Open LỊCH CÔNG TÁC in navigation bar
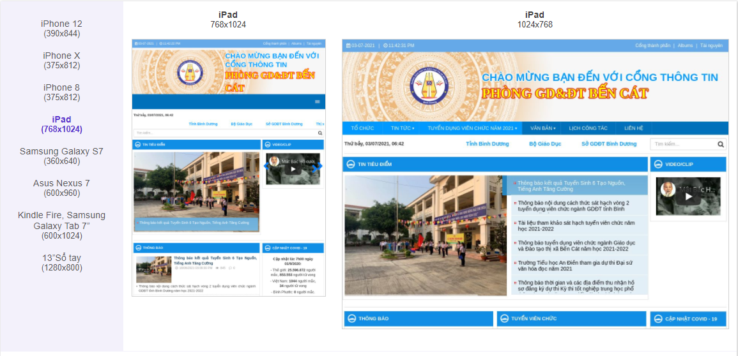The height and width of the screenshot is (356, 738). 588,128
